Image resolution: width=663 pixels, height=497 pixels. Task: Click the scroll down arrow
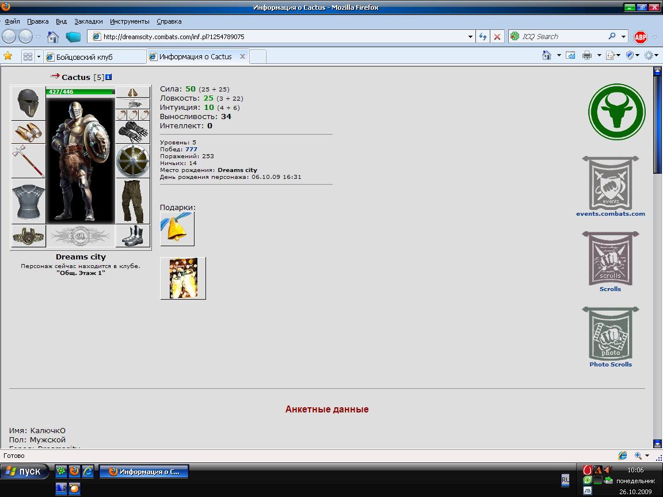pyautogui.click(x=657, y=444)
